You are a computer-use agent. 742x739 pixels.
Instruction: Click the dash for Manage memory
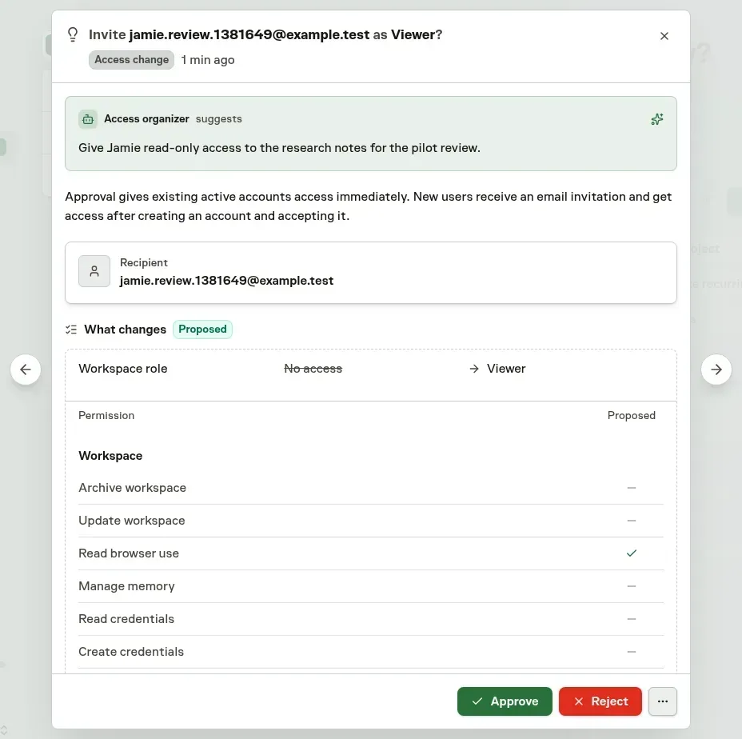point(632,586)
